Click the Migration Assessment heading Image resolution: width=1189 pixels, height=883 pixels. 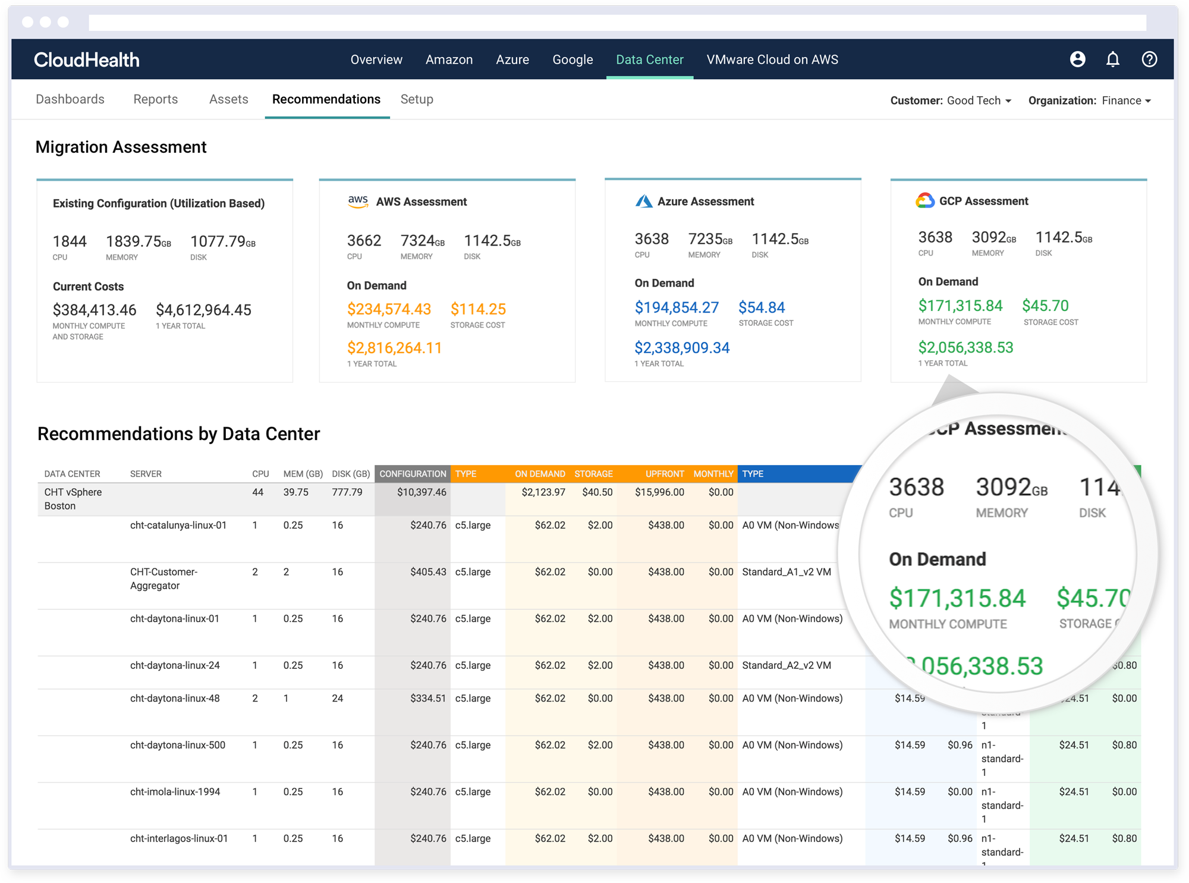click(121, 147)
